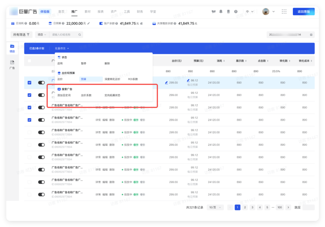Viewport: 325px width, 227px height.
Task: Choose 深度转化出价 in the batch menu
Action: coord(112,79)
